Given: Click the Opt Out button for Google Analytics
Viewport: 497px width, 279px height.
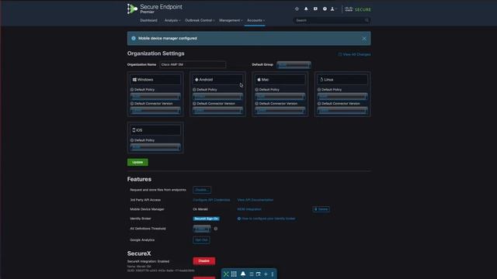Looking at the screenshot, I should tap(201, 240).
